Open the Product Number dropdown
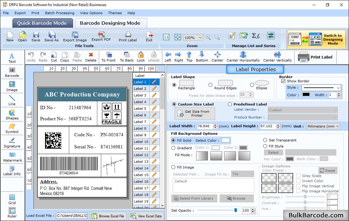The height and width of the screenshot is (221, 349). (x=302, y=117)
